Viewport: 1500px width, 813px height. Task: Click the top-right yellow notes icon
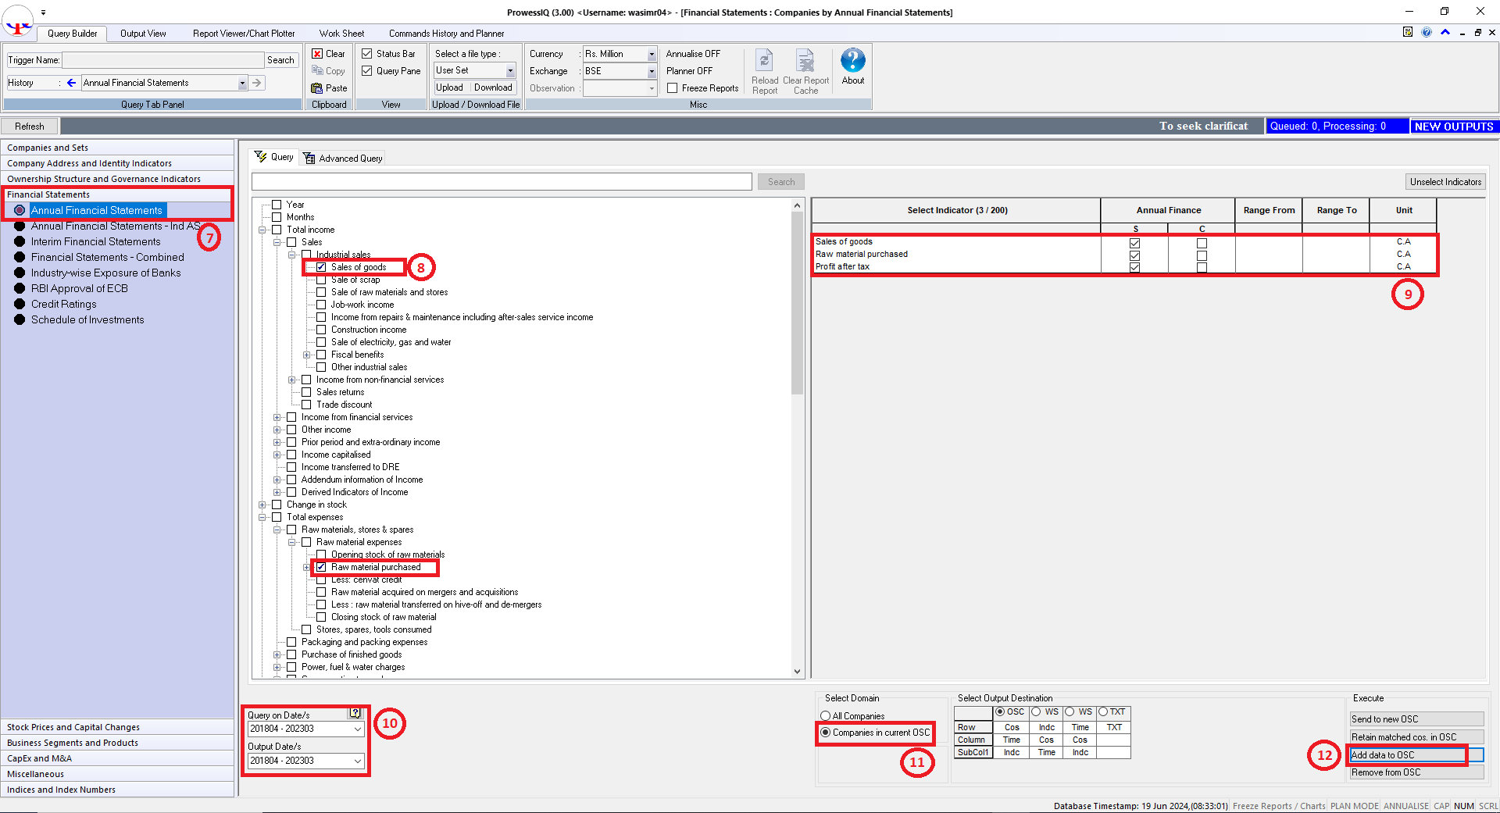[1408, 32]
